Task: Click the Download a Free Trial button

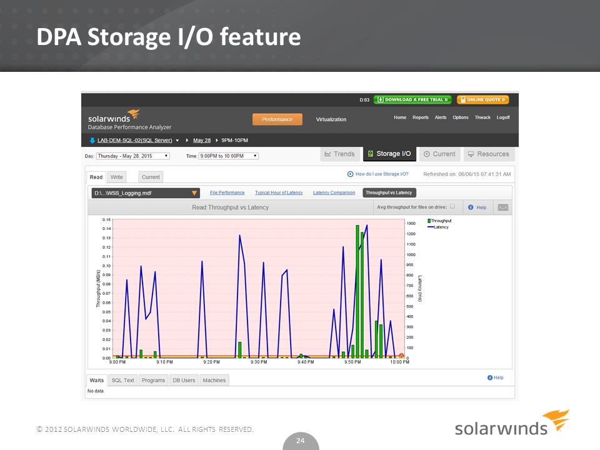Action: [x=412, y=99]
